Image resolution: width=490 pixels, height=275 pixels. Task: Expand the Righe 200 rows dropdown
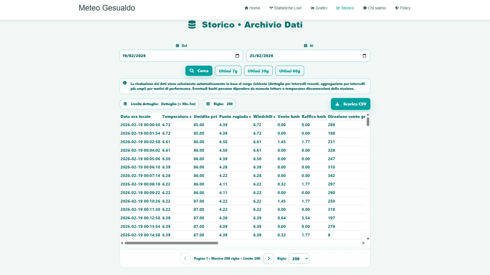click(299, 258)
